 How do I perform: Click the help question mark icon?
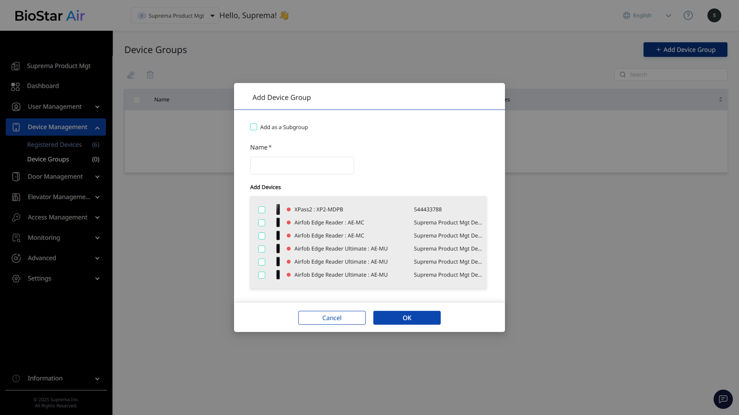pos(688,15)
